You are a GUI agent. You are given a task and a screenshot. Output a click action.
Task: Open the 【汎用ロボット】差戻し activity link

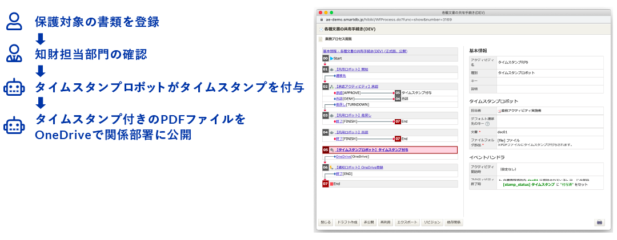point(352,116)
